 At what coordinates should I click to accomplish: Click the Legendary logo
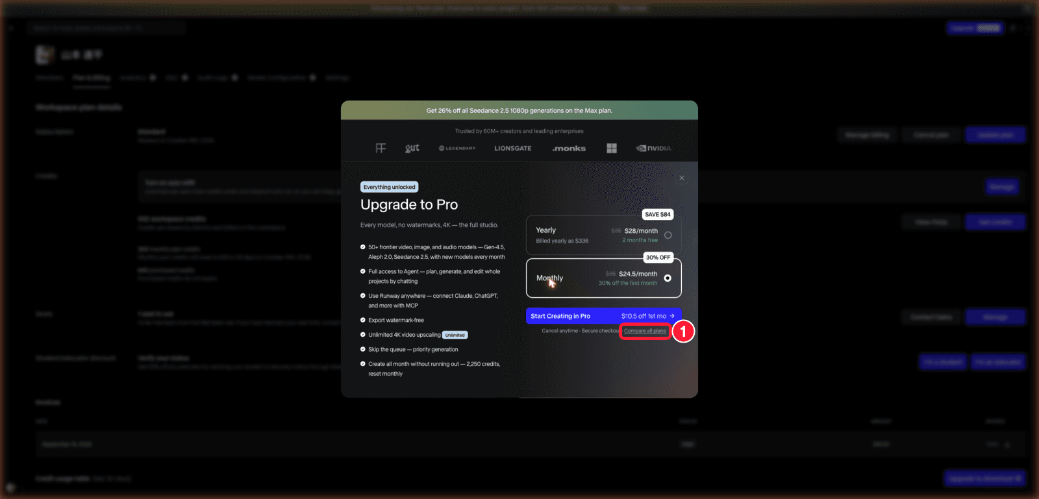click(x=457, y=149)
